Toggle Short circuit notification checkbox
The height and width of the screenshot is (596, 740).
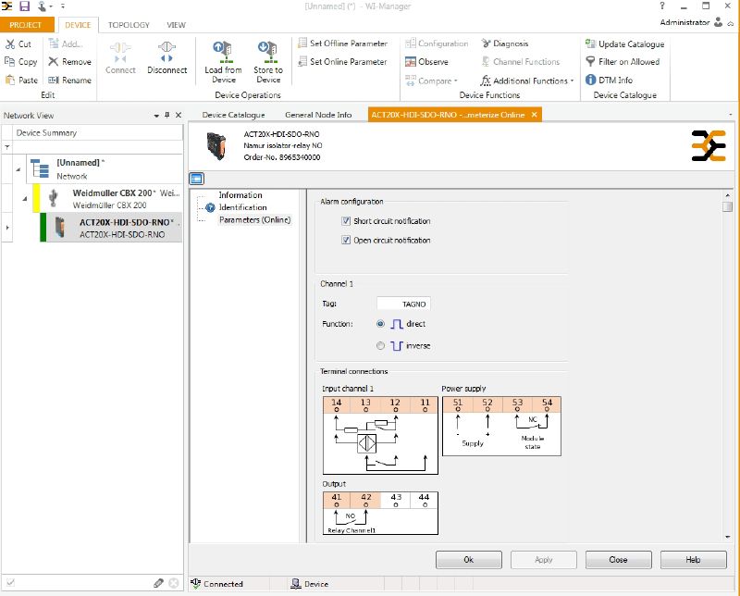[346, 220]
